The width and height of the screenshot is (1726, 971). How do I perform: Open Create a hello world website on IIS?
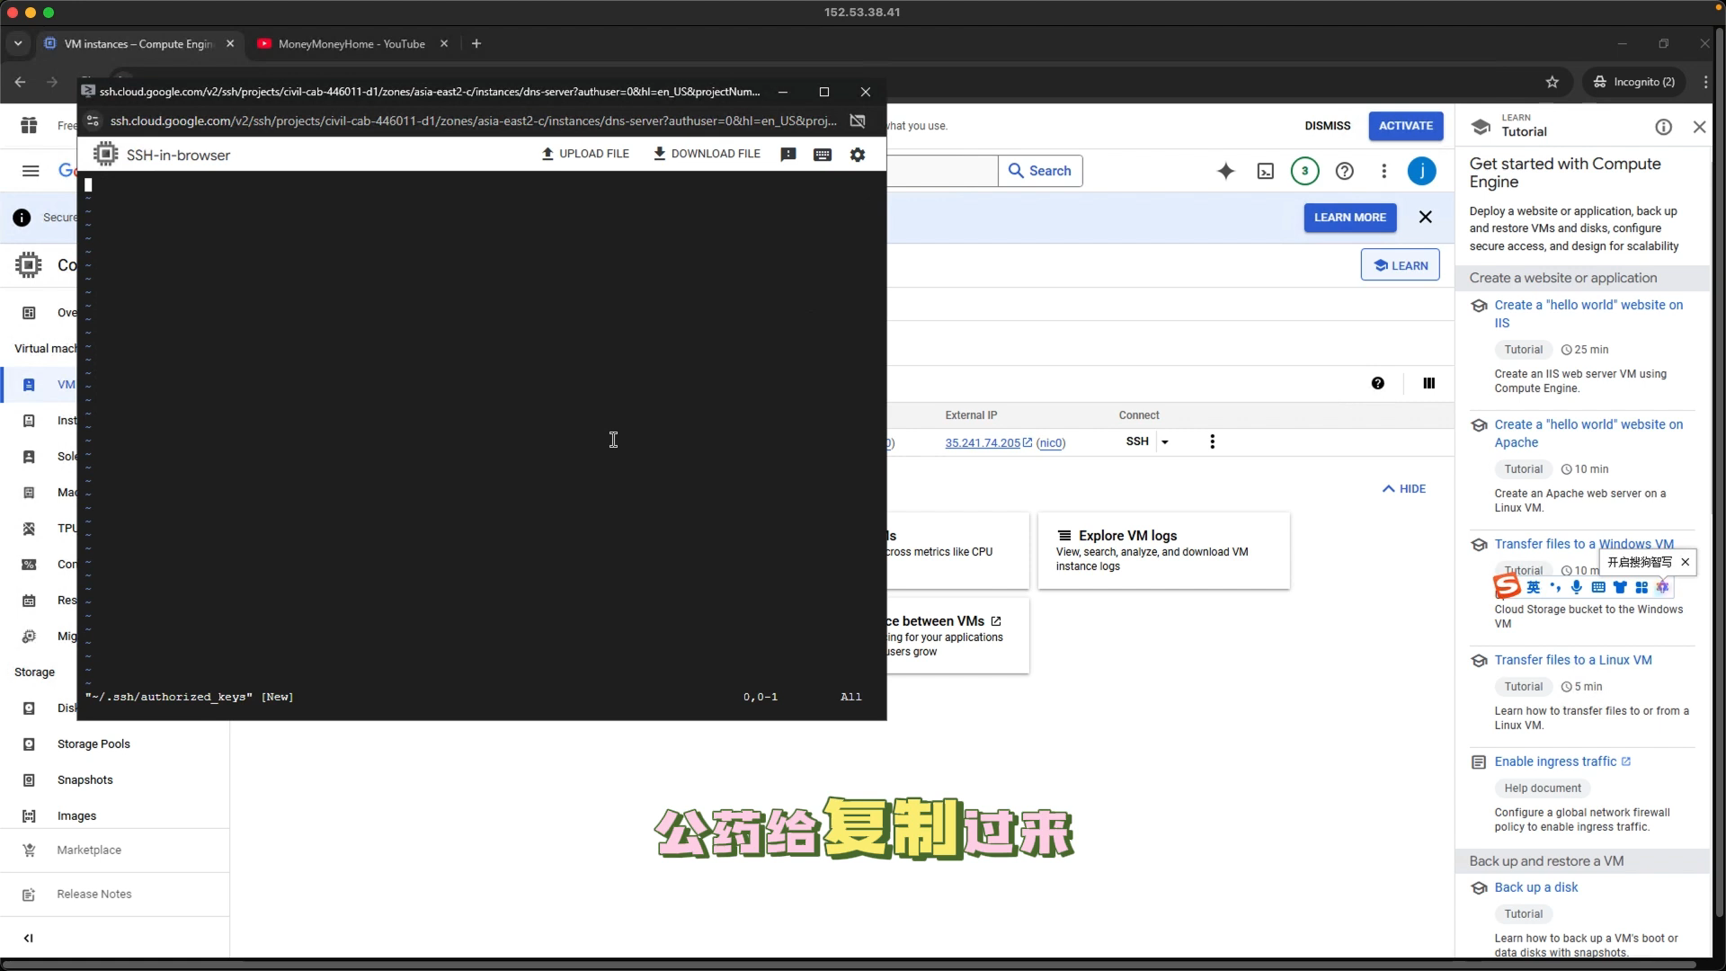click(x=1588, y=314)
